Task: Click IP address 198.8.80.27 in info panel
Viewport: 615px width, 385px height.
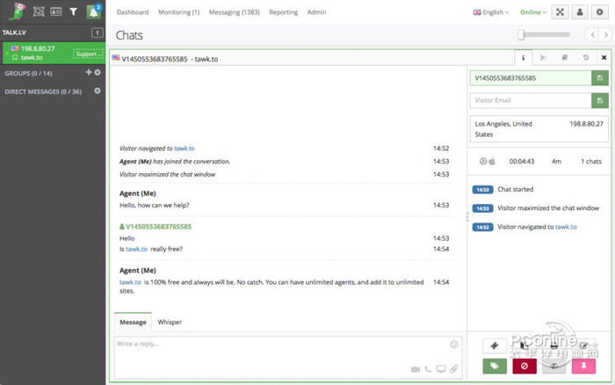Action: 586,124
